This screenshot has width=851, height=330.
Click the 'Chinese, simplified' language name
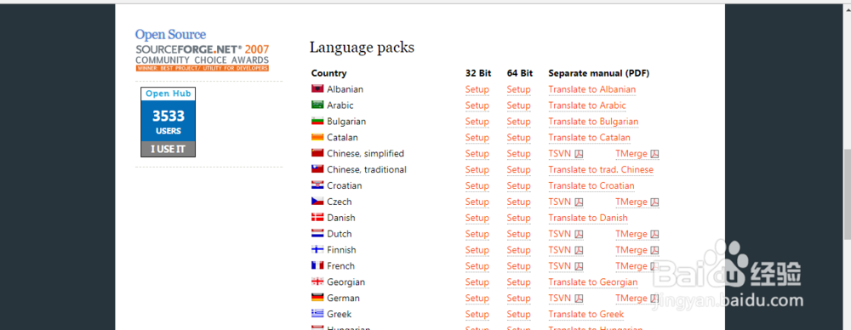click(365, 154)
